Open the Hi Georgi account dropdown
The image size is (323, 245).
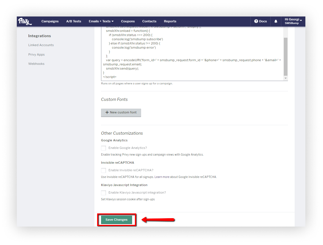click(293, 21)
